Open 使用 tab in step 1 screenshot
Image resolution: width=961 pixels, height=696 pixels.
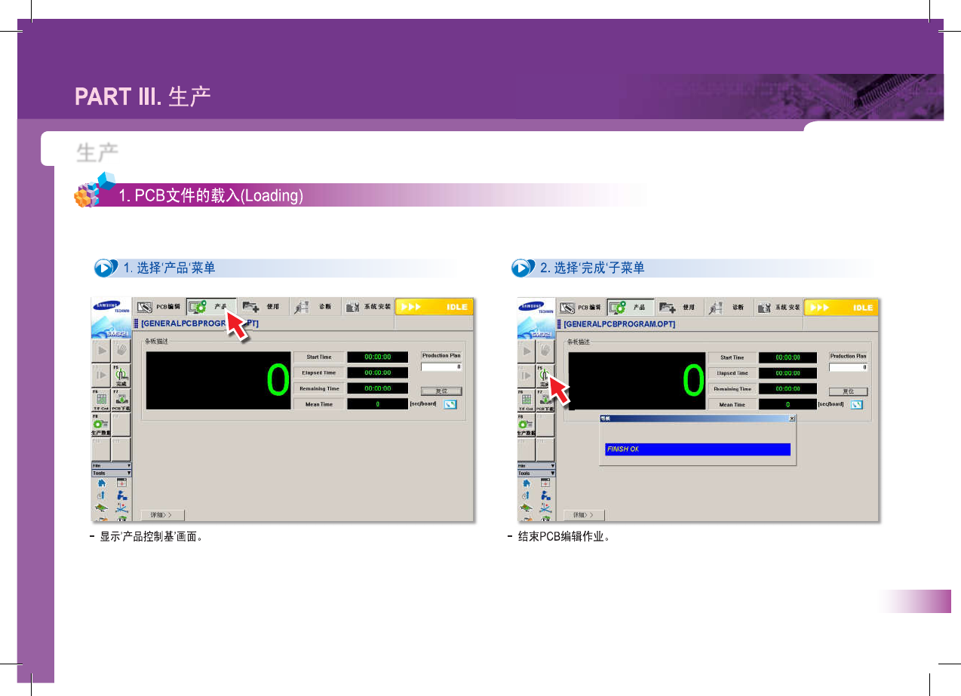pos(263,307)
